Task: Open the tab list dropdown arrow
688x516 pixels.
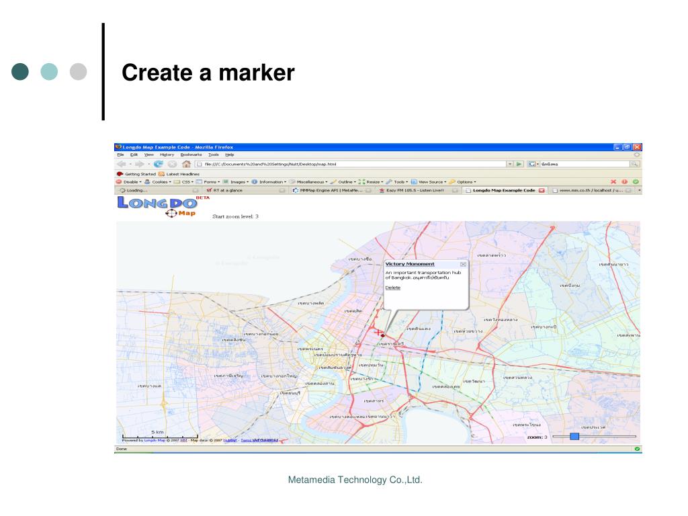Action: (640, 190)
